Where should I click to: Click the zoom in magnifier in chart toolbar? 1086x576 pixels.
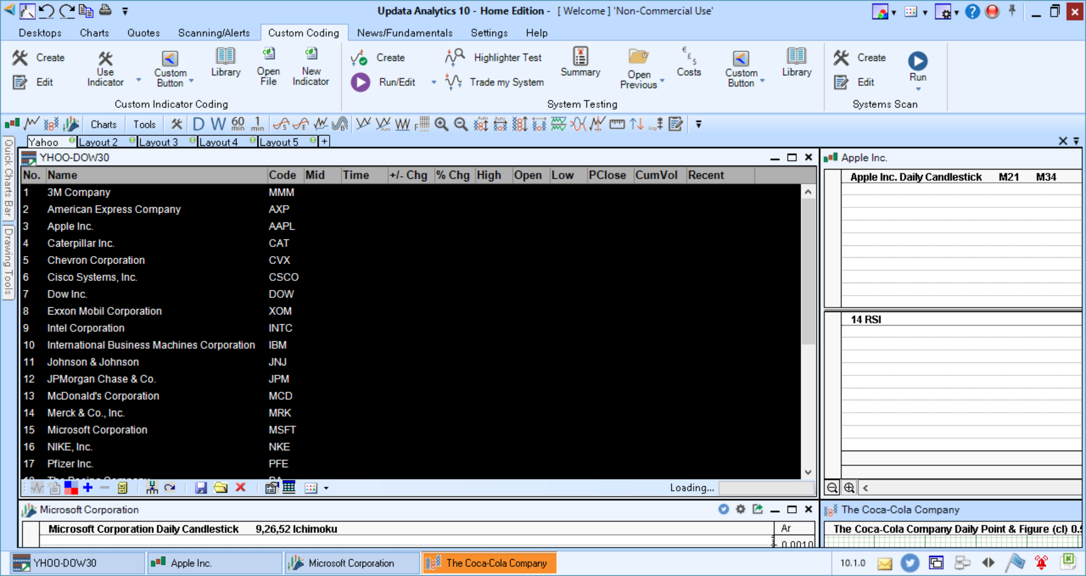442,124
